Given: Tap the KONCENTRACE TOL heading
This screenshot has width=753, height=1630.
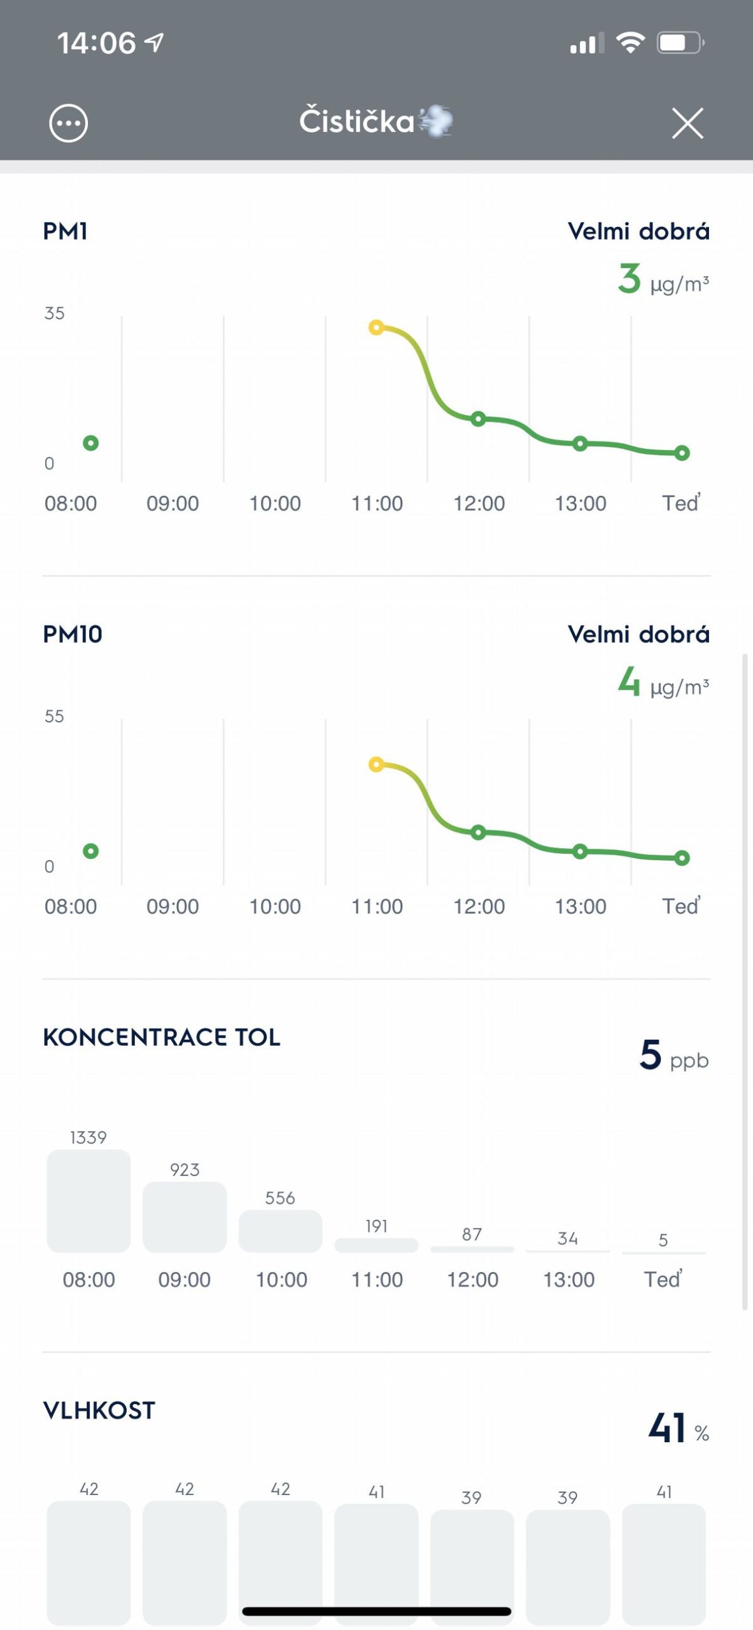Looking at the screenshot, I should [x=162, y=1037].
